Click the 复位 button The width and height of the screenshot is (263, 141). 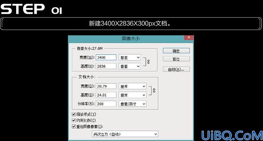click(176, 59)
